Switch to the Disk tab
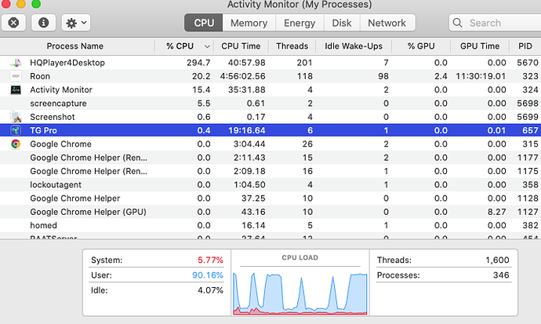This screenshot has width=541, height=324. tap(342, 23)
